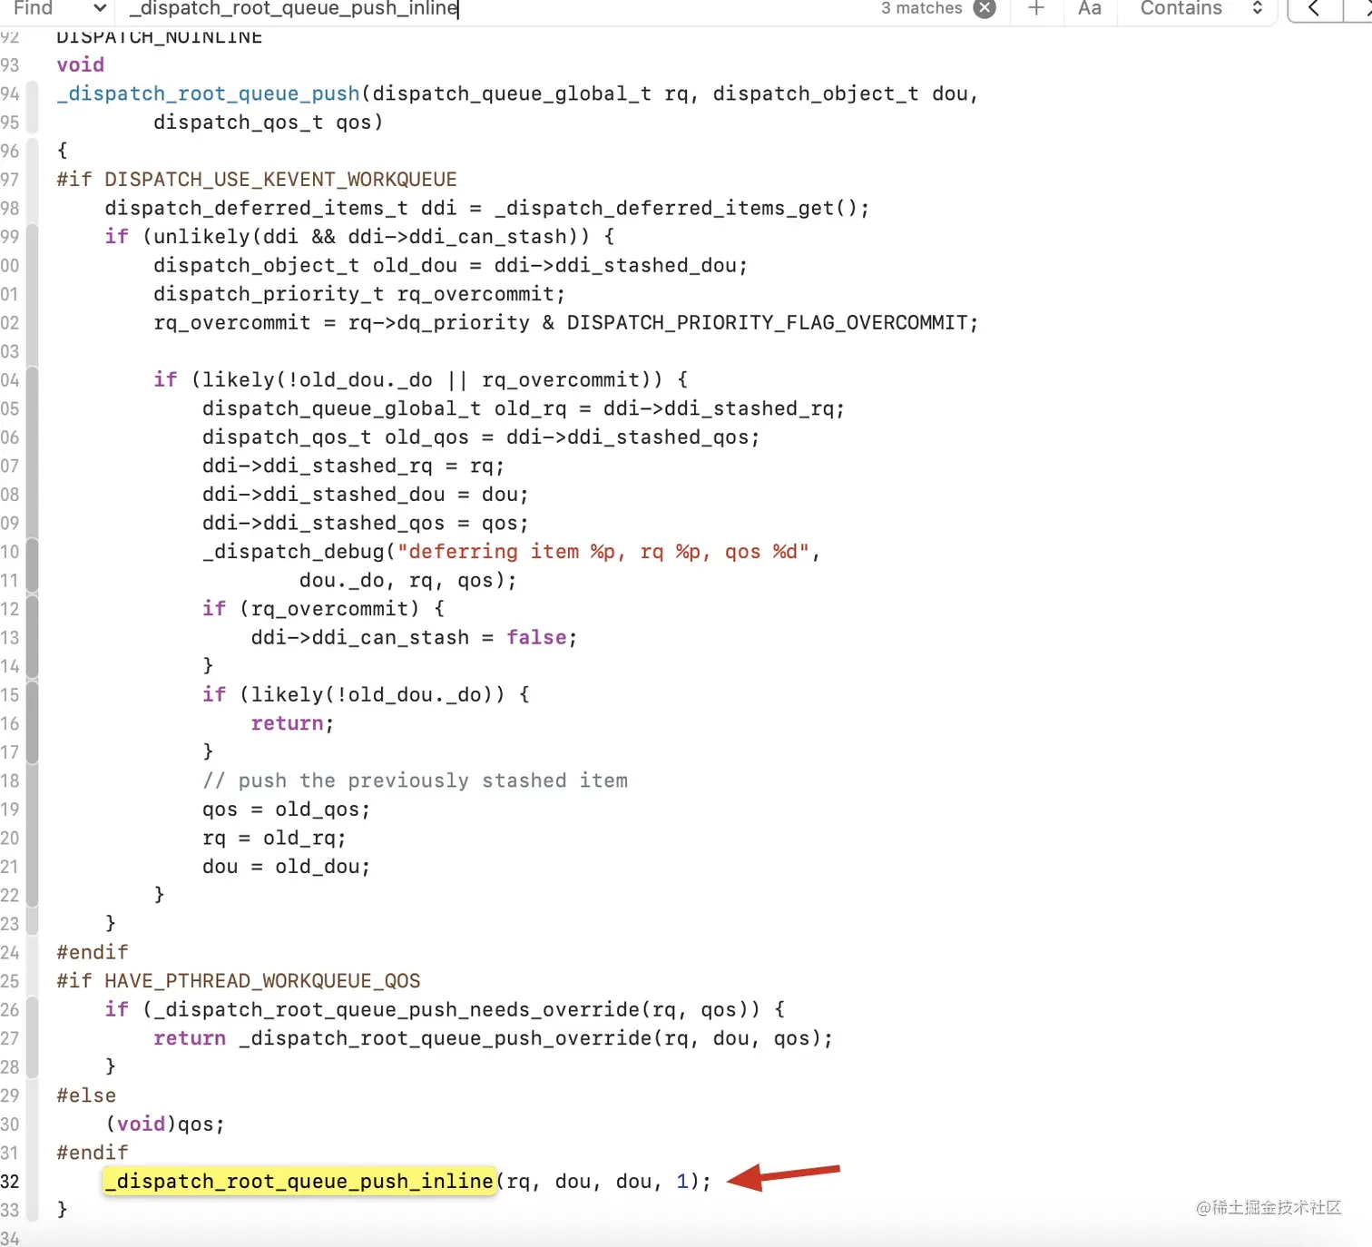1372x1247 pixels.
Task: Click the false keyword in ddi_can_stash assignment
Action: pos(536,637)
